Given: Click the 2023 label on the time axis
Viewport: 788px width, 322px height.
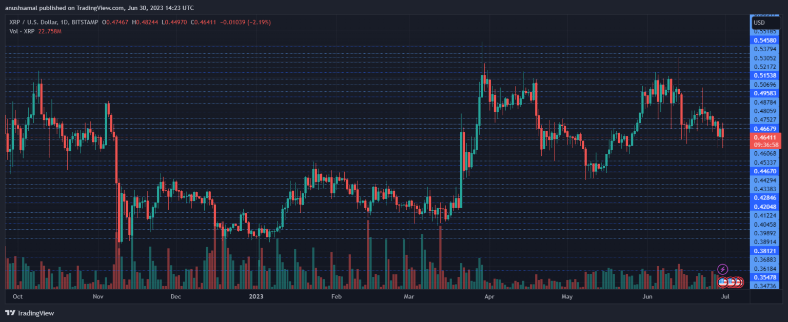Looking at the screenshot, I should (255, 296).
